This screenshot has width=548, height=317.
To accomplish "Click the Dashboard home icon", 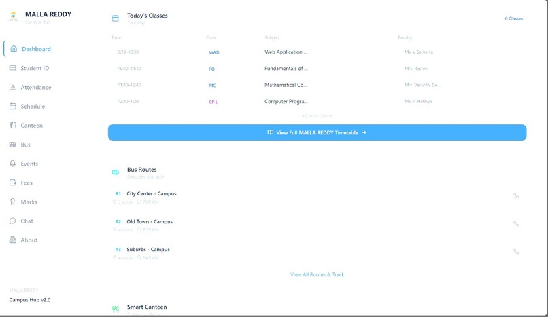I will click(x=14, y=48).
